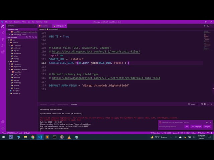The image size is (214, 160).
Task: Click Ln 112, Col 53 in the status bar
Action: tap(166, 133)
